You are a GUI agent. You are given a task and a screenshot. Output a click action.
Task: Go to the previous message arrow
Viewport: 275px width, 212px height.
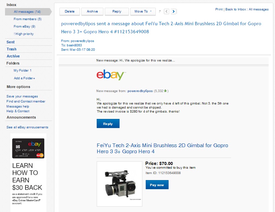click(x=167, y=11)
